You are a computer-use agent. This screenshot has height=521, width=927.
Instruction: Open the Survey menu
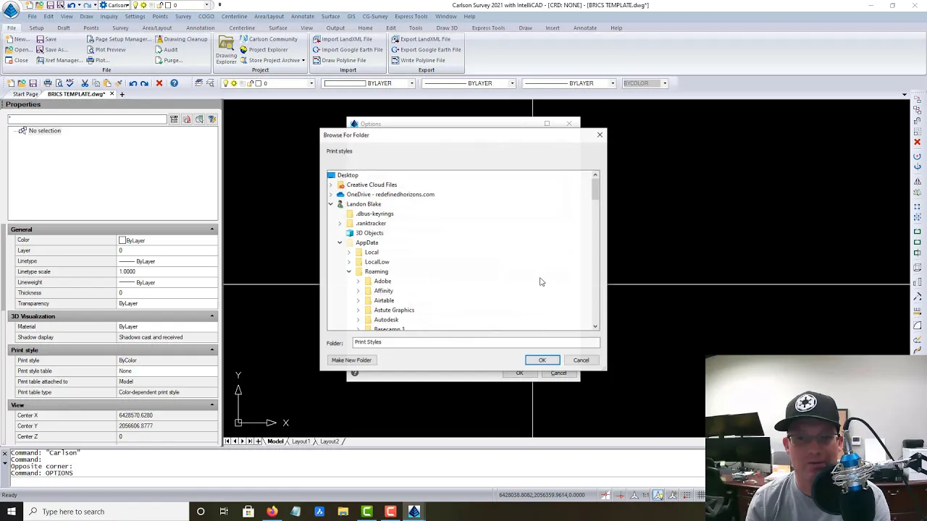(183, 16)
